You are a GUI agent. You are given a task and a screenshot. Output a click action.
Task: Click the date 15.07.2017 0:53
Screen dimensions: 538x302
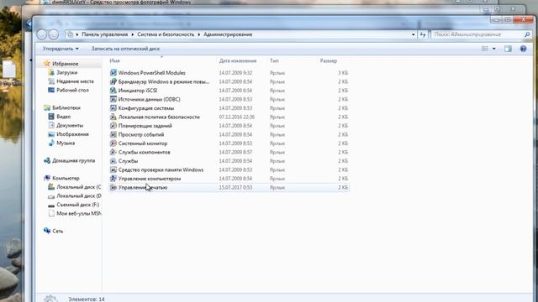[235, 187]
